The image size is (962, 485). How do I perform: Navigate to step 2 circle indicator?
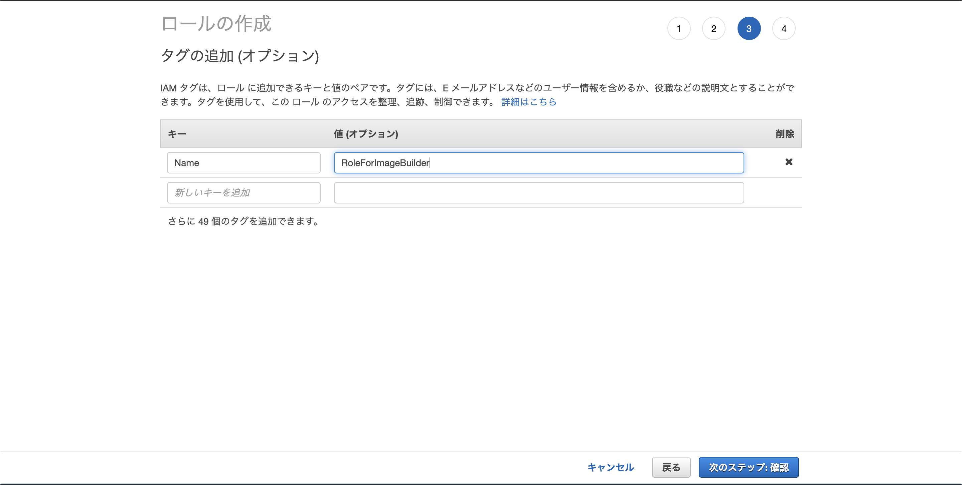[x=714, y=28]
